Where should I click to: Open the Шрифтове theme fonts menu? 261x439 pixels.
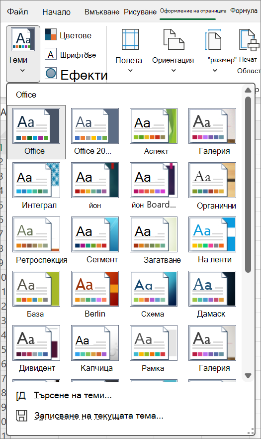[x=71, y=55]
